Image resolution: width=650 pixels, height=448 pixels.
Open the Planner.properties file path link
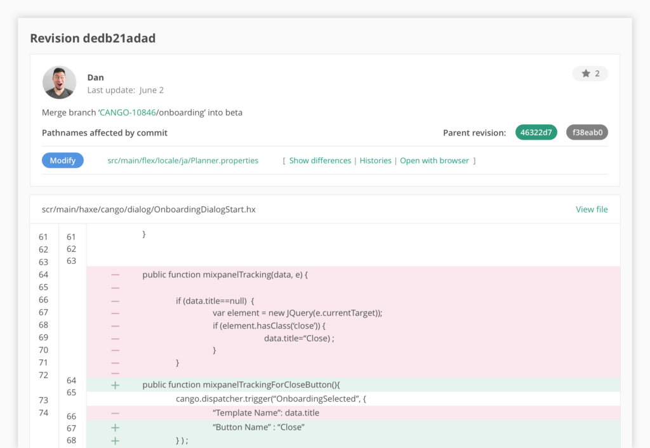[x=183, y=161]
